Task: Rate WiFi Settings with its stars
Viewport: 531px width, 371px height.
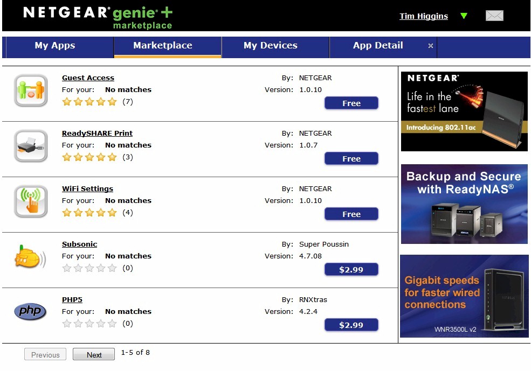Action: (89, 213)
